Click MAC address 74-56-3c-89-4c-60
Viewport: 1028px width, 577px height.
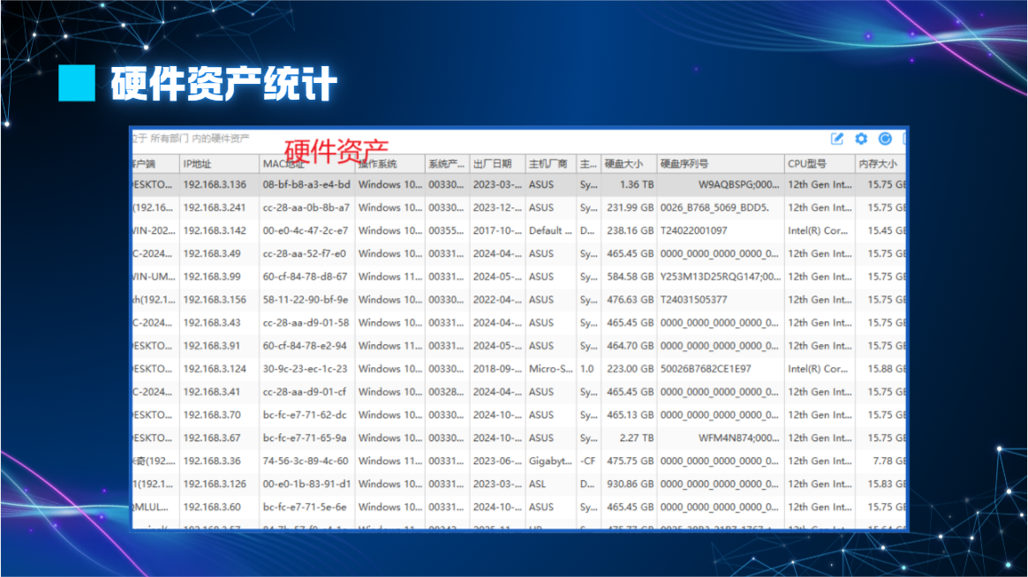pyautogui.click(x=306, y=461)
